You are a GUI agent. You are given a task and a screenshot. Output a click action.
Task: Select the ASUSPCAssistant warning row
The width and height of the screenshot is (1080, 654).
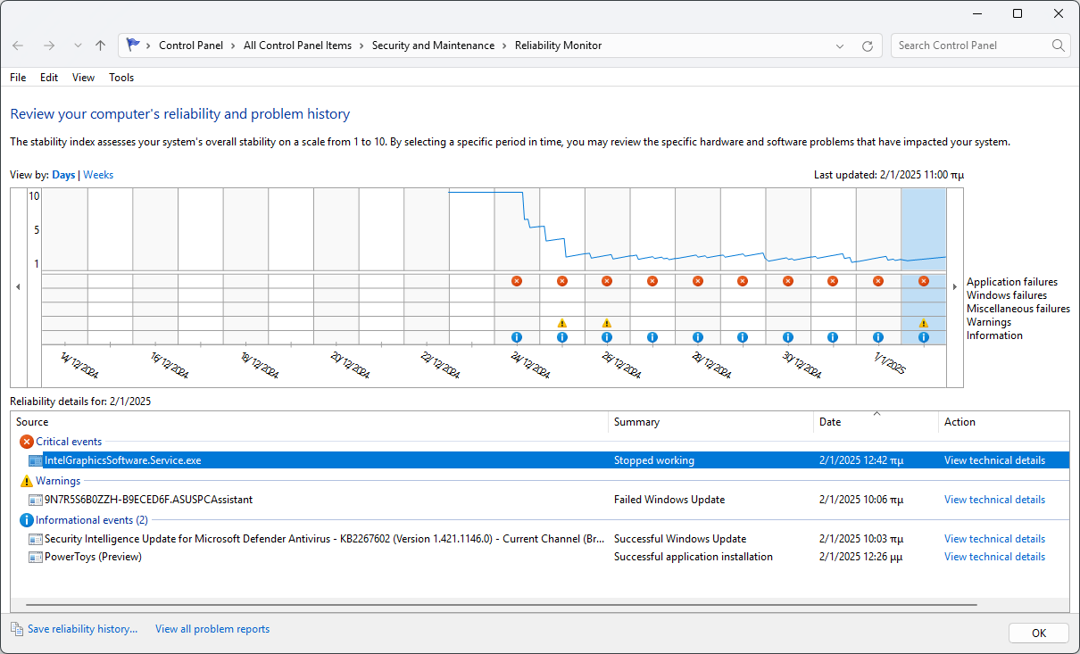click(x=148, y=500)
